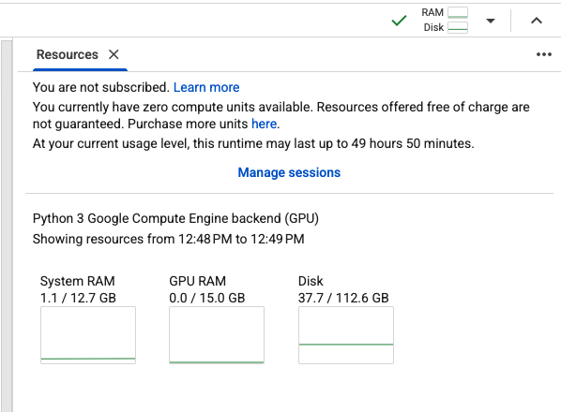The height and width of the screenshot is (412, 561).
Task: Click the '1.1 / 12.7 GB' value
Action: 78,298
